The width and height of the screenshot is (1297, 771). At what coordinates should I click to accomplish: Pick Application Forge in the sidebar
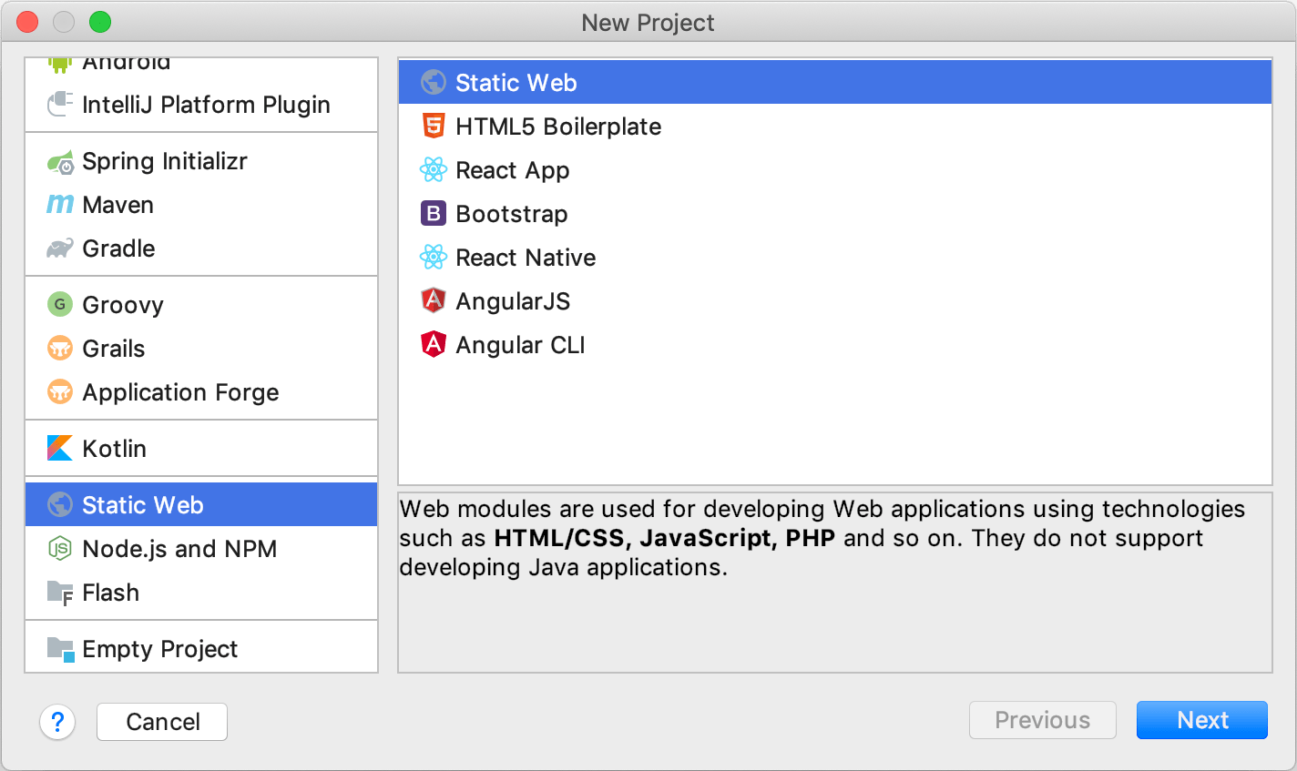click(201, 392)
